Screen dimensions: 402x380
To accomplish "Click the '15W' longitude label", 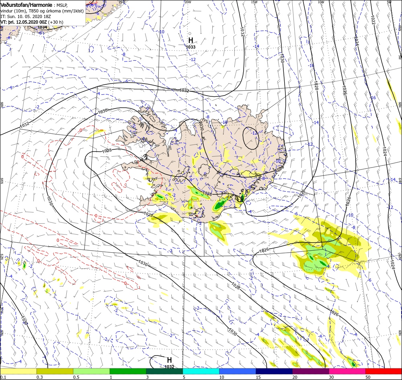I will [x=254, y=2].
